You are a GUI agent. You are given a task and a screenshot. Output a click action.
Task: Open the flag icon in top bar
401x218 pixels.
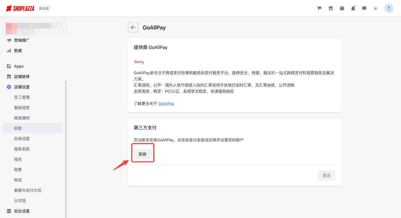(320, 9)
